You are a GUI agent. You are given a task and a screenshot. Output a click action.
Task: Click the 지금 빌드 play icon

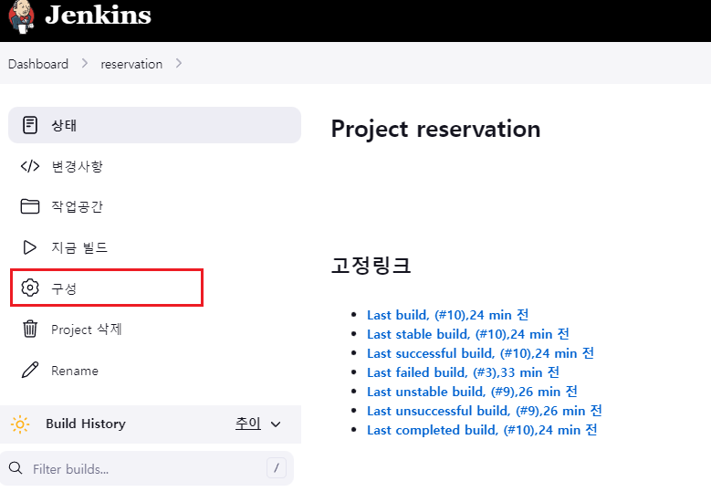coord(30,247)
